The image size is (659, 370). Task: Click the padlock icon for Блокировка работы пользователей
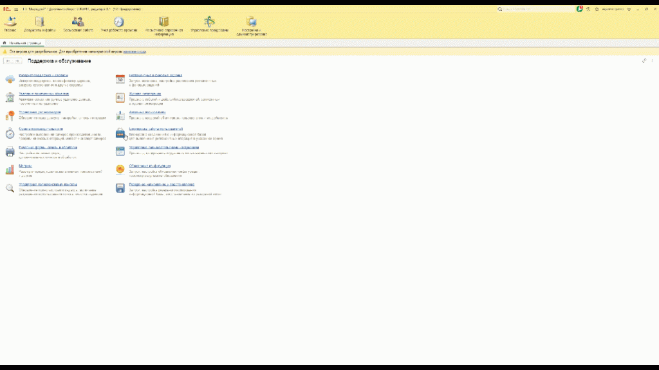click(120, 134)
